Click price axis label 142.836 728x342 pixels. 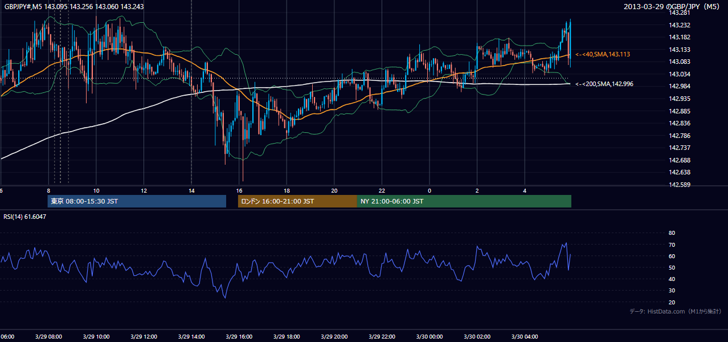(x=679, y=123)
